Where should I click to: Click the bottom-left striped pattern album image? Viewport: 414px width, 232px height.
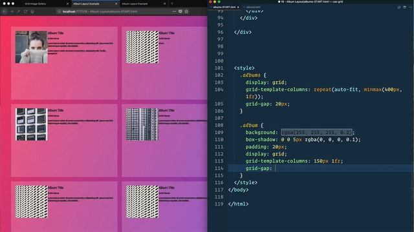[32, 202]
